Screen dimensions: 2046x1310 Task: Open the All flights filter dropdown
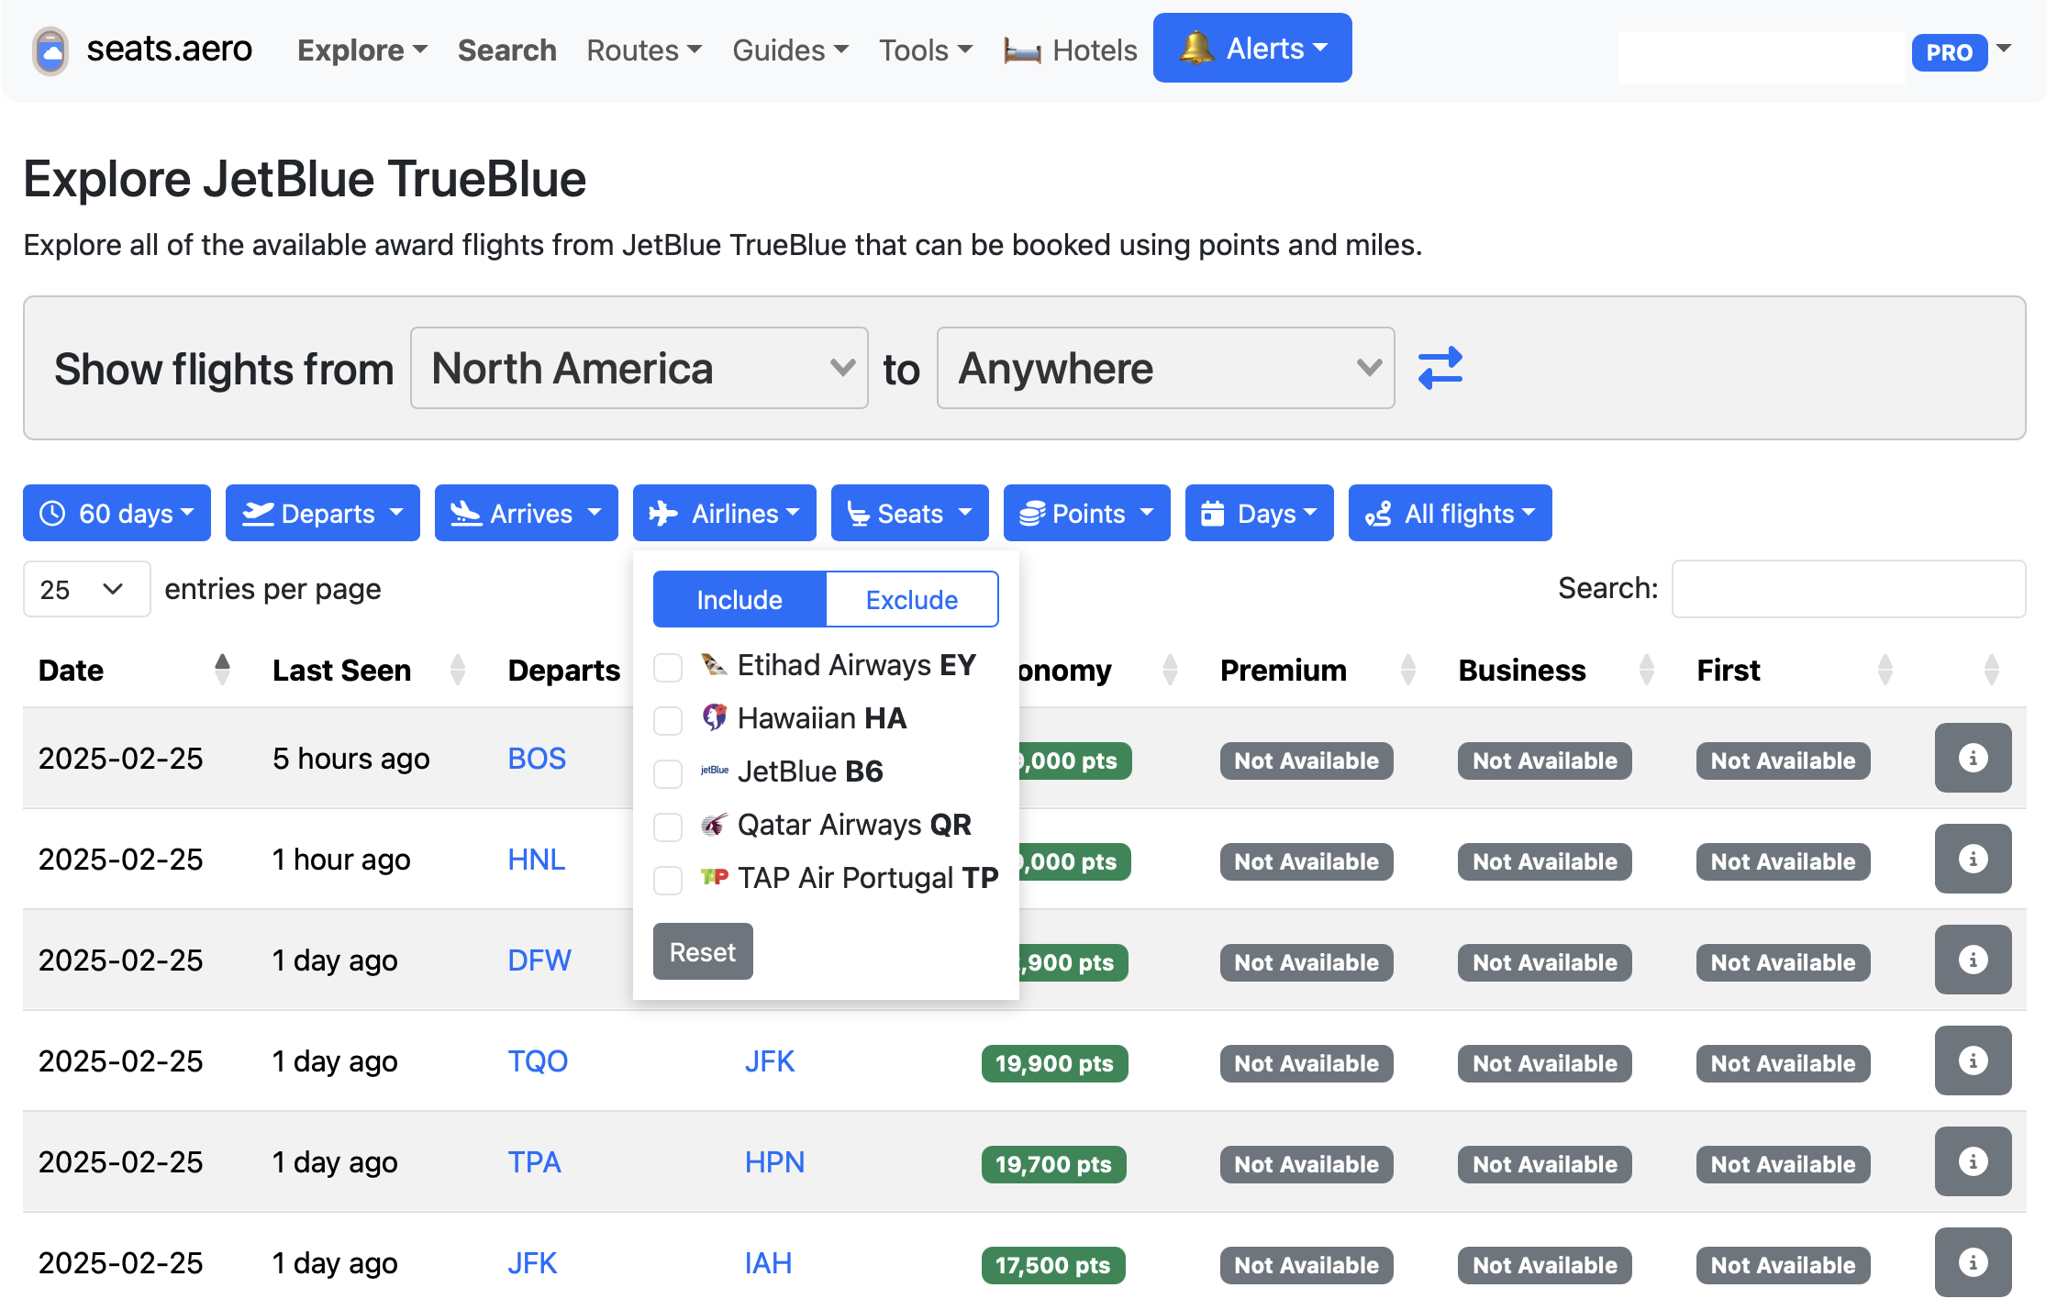point(1450,513)
